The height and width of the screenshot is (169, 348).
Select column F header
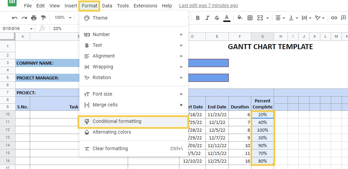point(240,36)
